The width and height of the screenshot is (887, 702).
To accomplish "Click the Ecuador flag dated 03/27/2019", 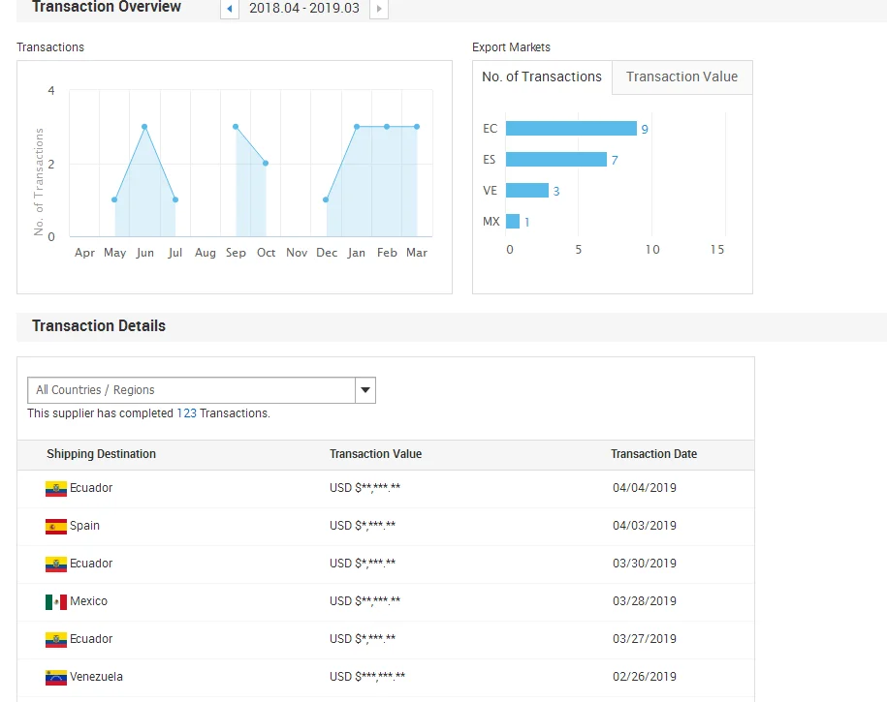I will click(x=56, y=640).
